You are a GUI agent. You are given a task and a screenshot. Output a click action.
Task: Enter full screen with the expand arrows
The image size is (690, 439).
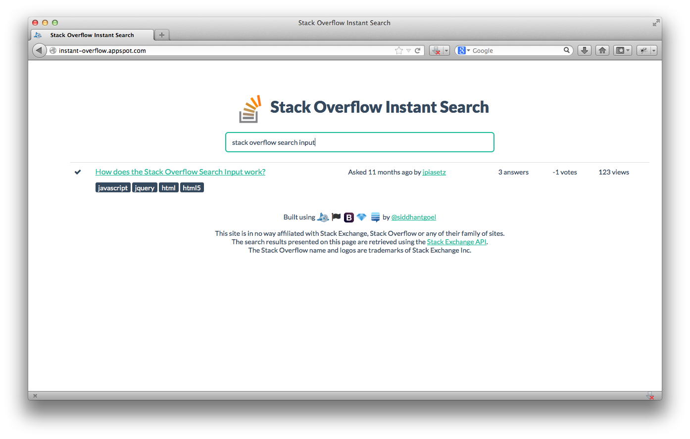656,23
